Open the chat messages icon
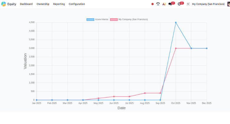230x124 pixels. pos(170,4)
